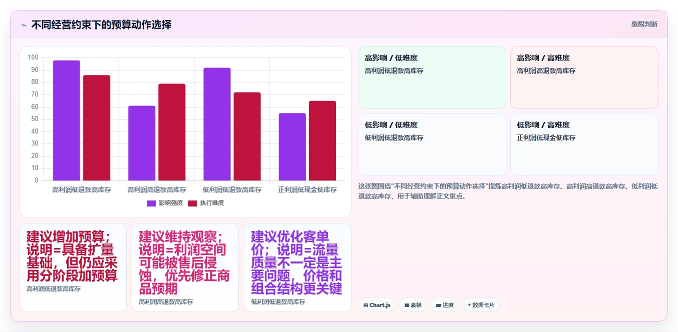The width and height of the screenshot is (678, 332).
Task: Click 高利润低退款高库存 in the green quadrant card
Action: tap(394, 71)
